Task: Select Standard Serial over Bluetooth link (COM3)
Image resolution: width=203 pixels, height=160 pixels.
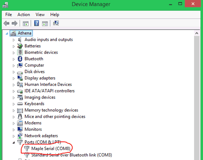Action: point(71,155)
